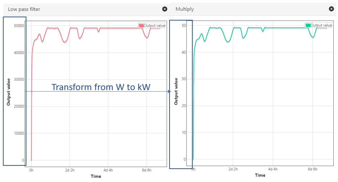Click Time axis title under Multiply chart
This screenshot has height=182, width=338.
[260, 175]
